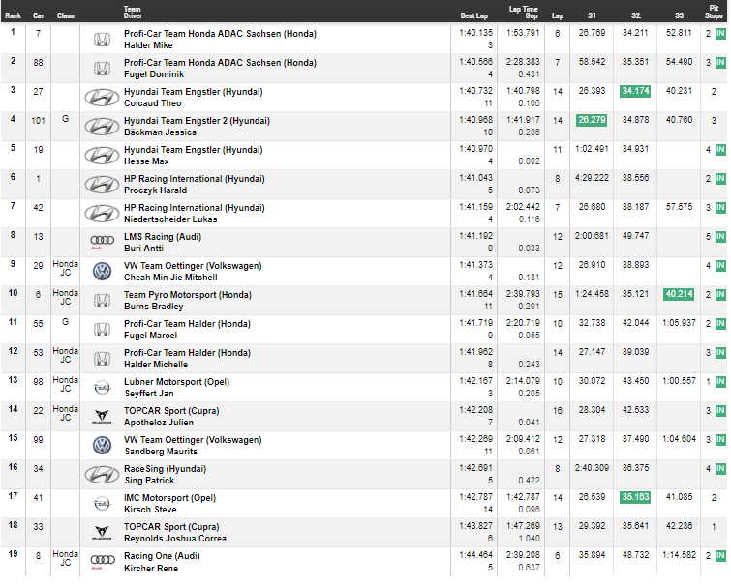This screenshot has width=731, height=585.
Task: Click Honda JC class label in car 98 row
Action: [65, 384]
